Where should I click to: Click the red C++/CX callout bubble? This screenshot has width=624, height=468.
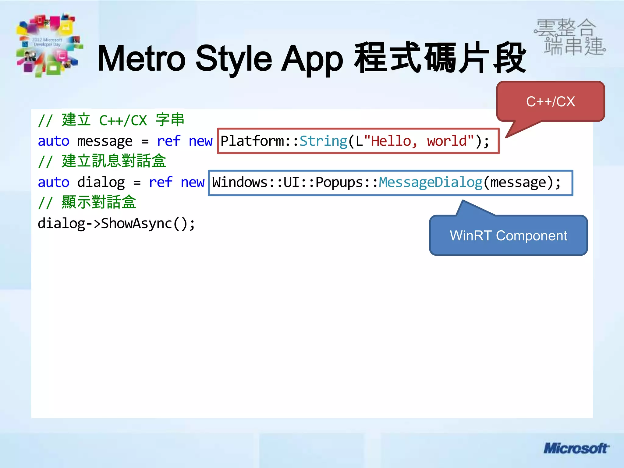[550, 101]
